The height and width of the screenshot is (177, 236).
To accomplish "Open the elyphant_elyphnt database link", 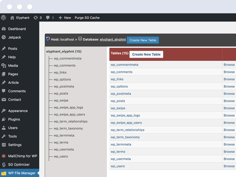I will pyautogui.click(x=113, y=40).
